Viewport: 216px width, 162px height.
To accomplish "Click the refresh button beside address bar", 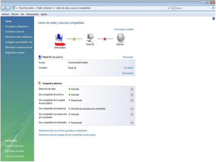I will pos(172,8).
